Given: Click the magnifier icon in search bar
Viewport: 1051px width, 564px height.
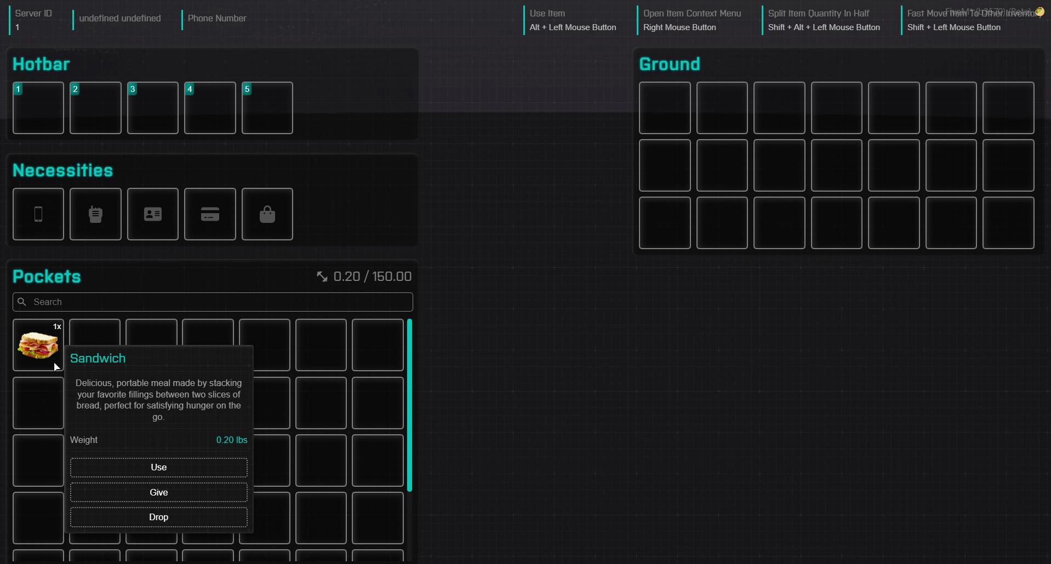Looking at the screenshot, I should click(x=22, y=302).
